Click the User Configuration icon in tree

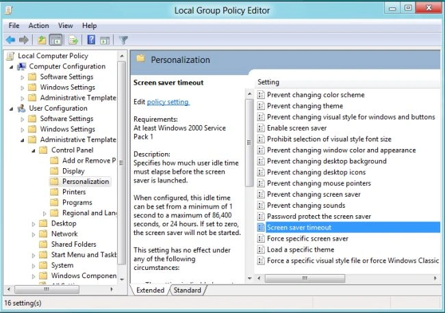(22, 108)
